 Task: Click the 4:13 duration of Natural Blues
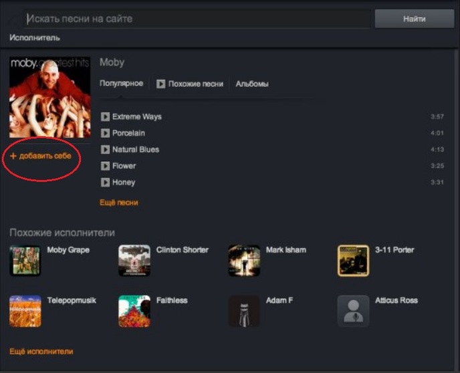[x=437, y=150]
